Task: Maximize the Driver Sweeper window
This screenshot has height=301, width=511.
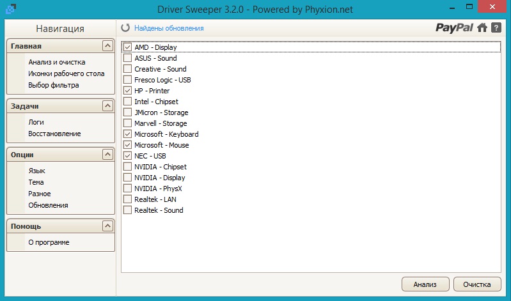Action: click(469, 6)
